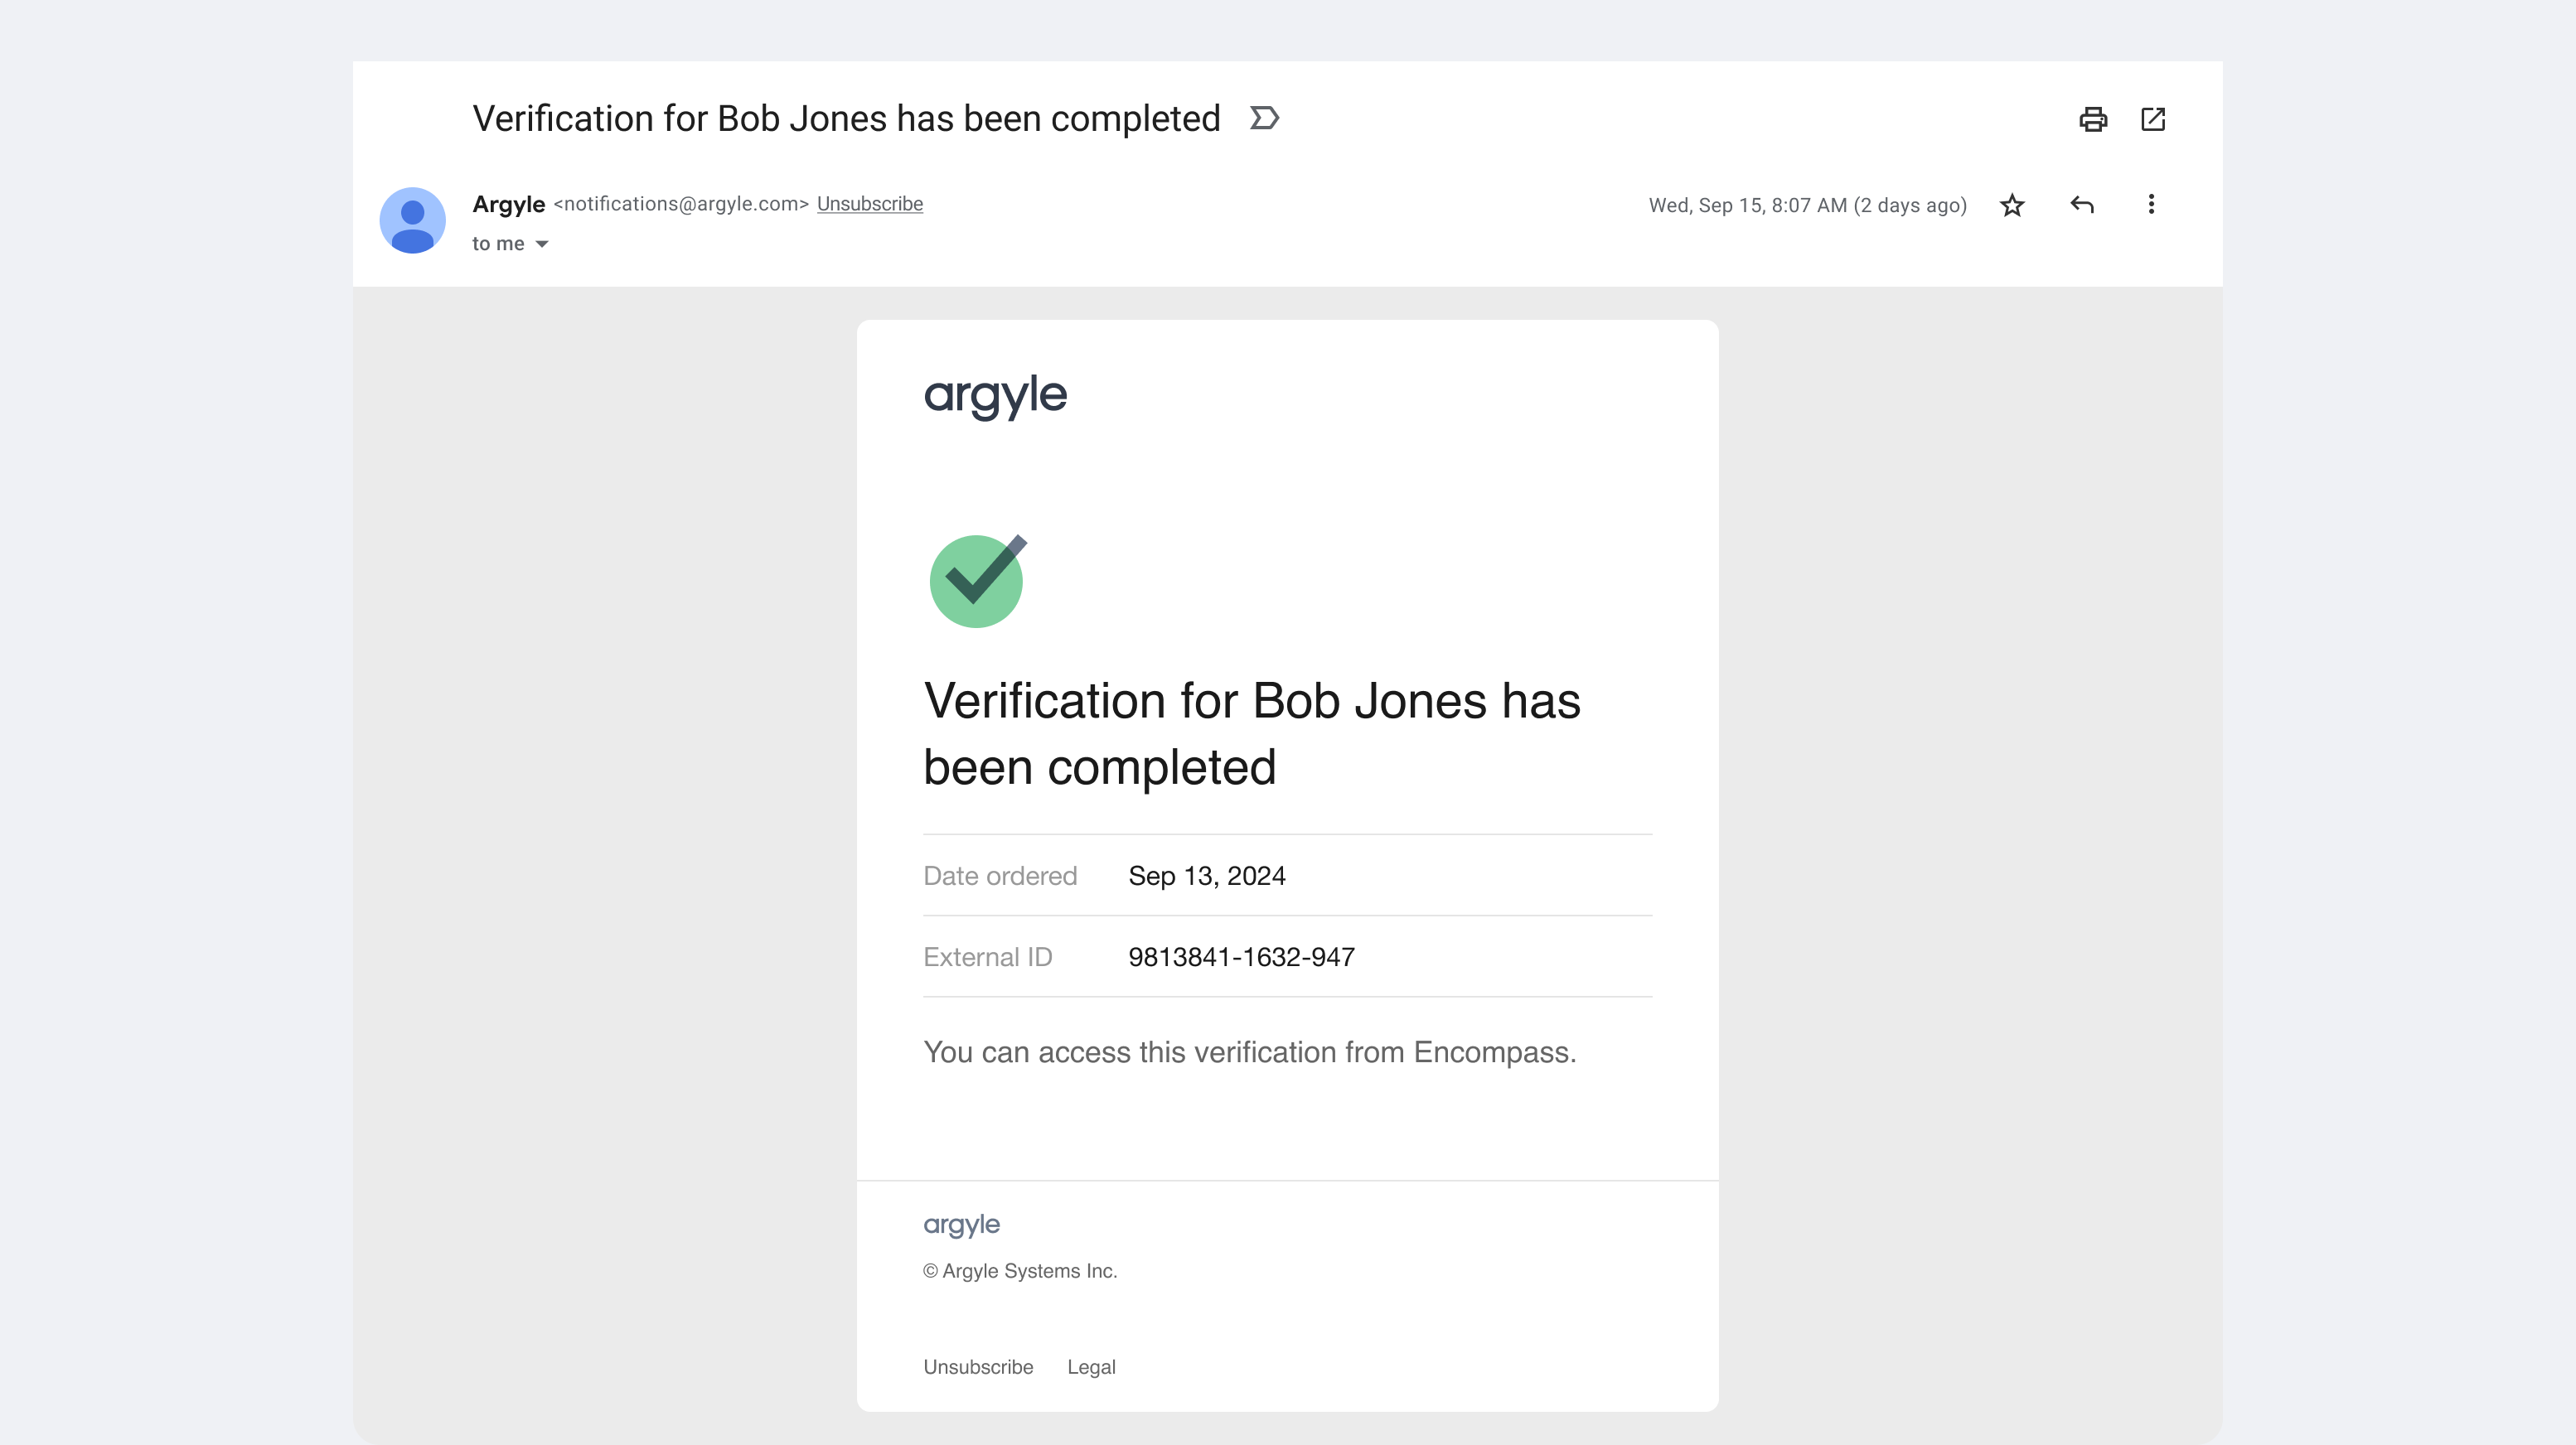Click the email subject line at the top

(x=846, y=119)
